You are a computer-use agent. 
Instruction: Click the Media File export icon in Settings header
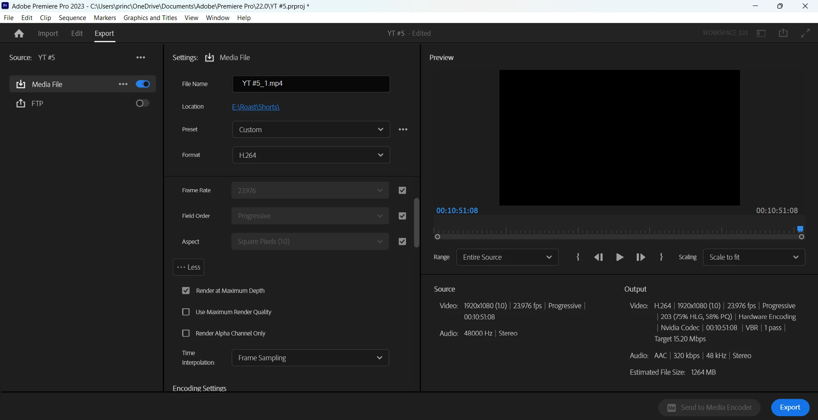point(209,58)
